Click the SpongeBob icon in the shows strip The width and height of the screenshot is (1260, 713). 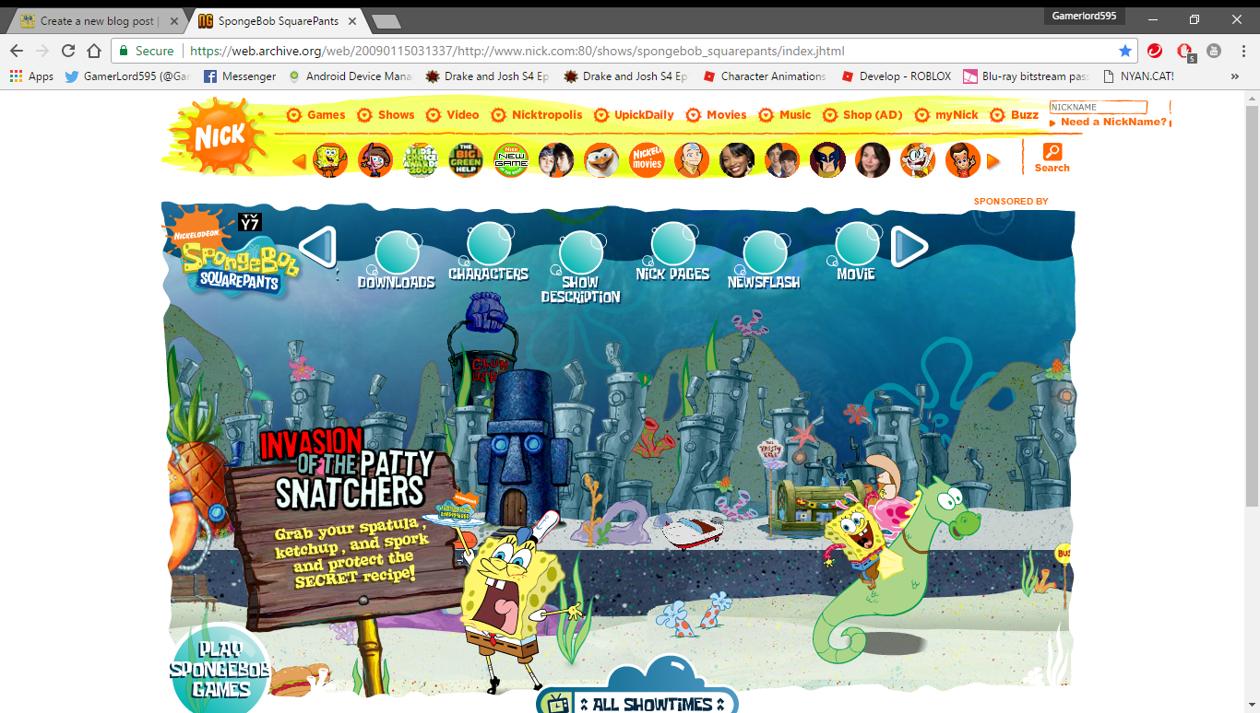point(330,160)
